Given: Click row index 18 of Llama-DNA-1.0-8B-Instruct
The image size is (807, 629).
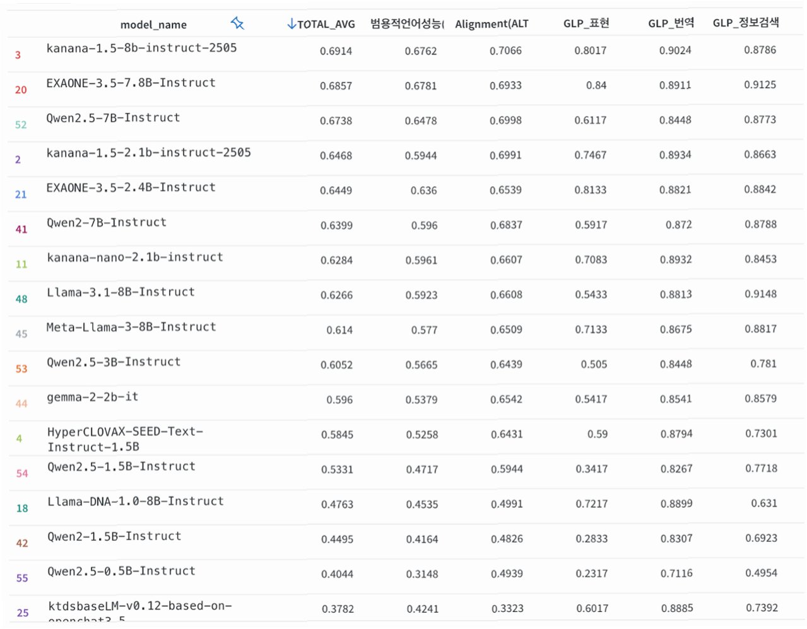Looking at the screenshot, I should coord(22,508).
